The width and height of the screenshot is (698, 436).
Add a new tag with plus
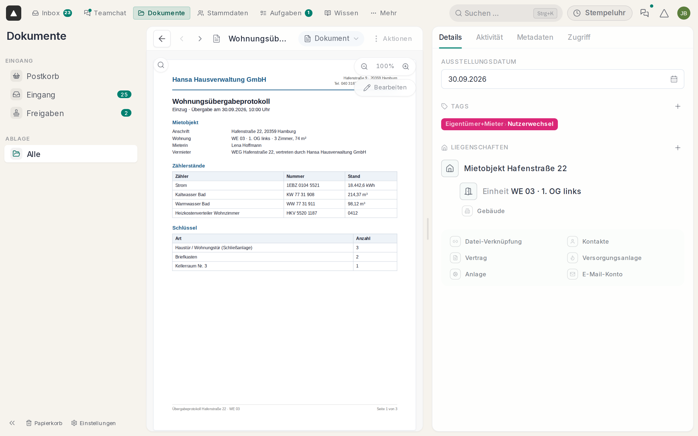[x=678, y=106]
